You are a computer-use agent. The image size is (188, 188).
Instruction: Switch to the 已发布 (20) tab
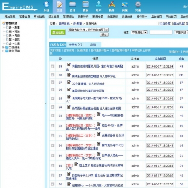[x=58, y=45]
